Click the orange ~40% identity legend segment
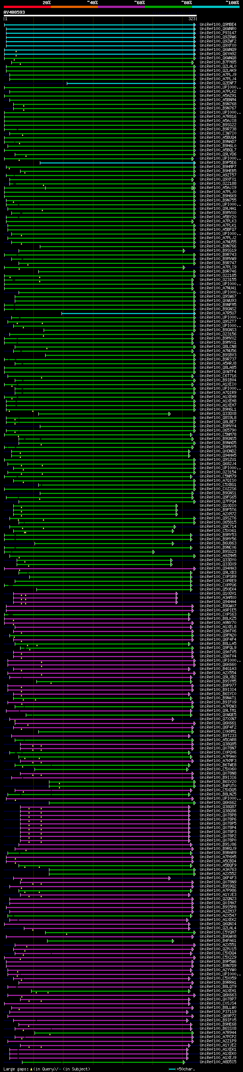 [x=74, y=7]
